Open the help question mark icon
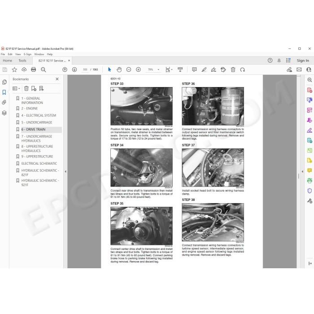Screen dimensions: 314x314 click(270, 61)
